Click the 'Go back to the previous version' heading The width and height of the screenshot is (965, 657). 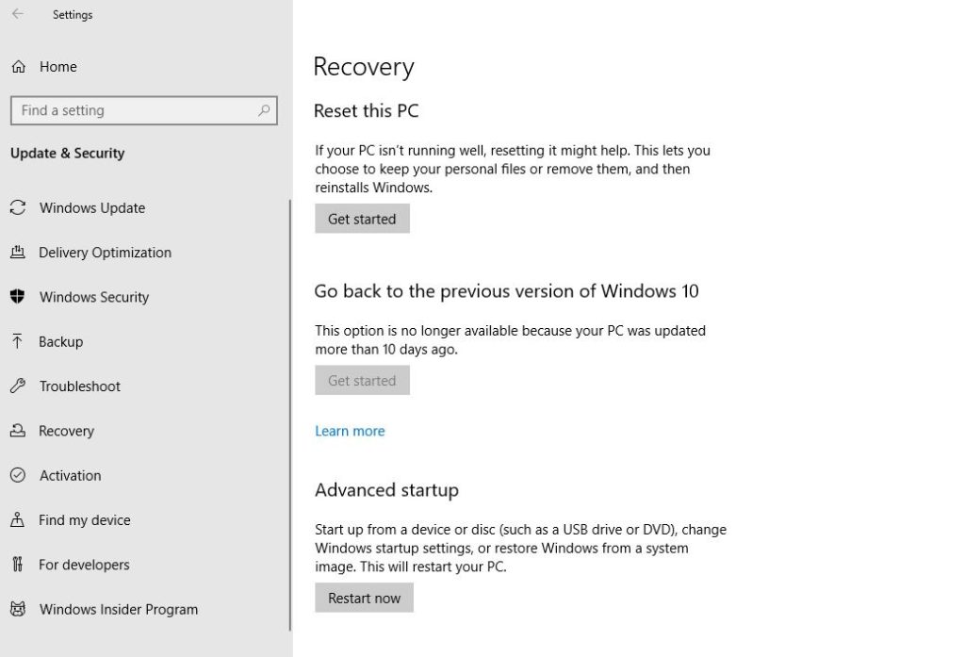pyautogui.click(x=506, y=290)
